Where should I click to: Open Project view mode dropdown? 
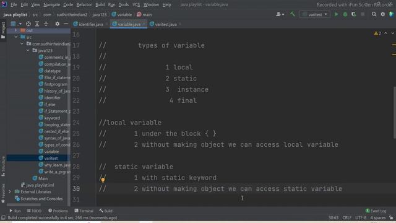(x=15, y=24)
